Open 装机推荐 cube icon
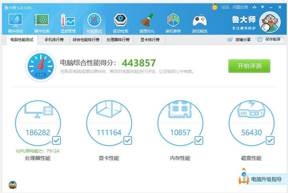288x193 pixels. (x=173, y=21)
